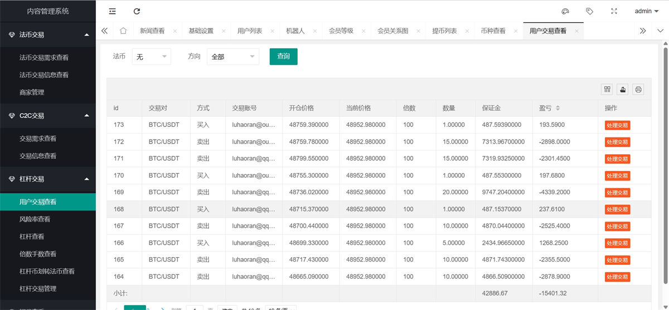Click 处理交易 for trade id 173

point(617,125)
